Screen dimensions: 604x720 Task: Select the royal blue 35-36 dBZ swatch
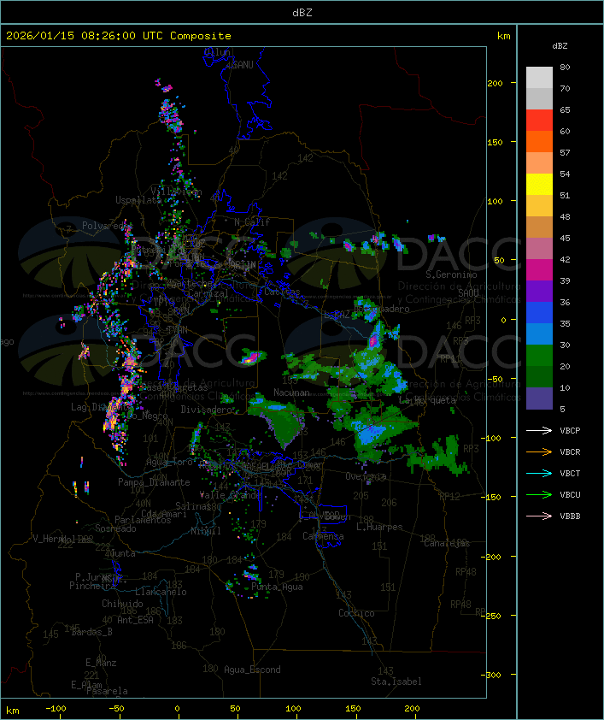click(539, 312)
